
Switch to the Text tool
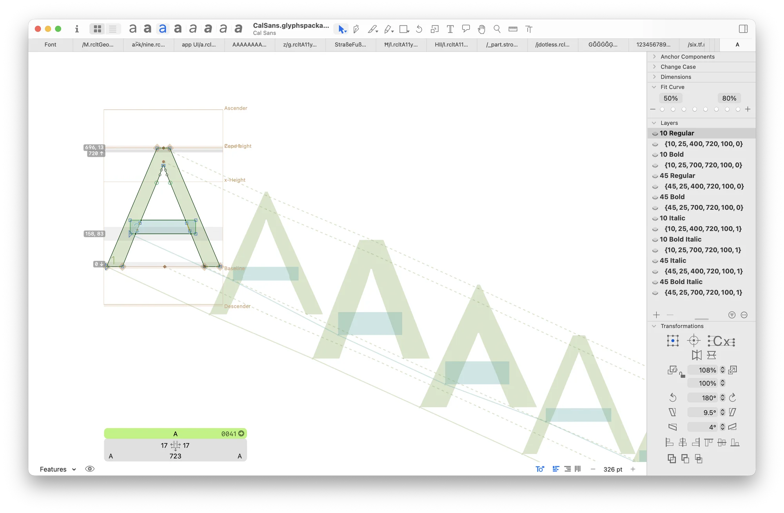[450, 29]
